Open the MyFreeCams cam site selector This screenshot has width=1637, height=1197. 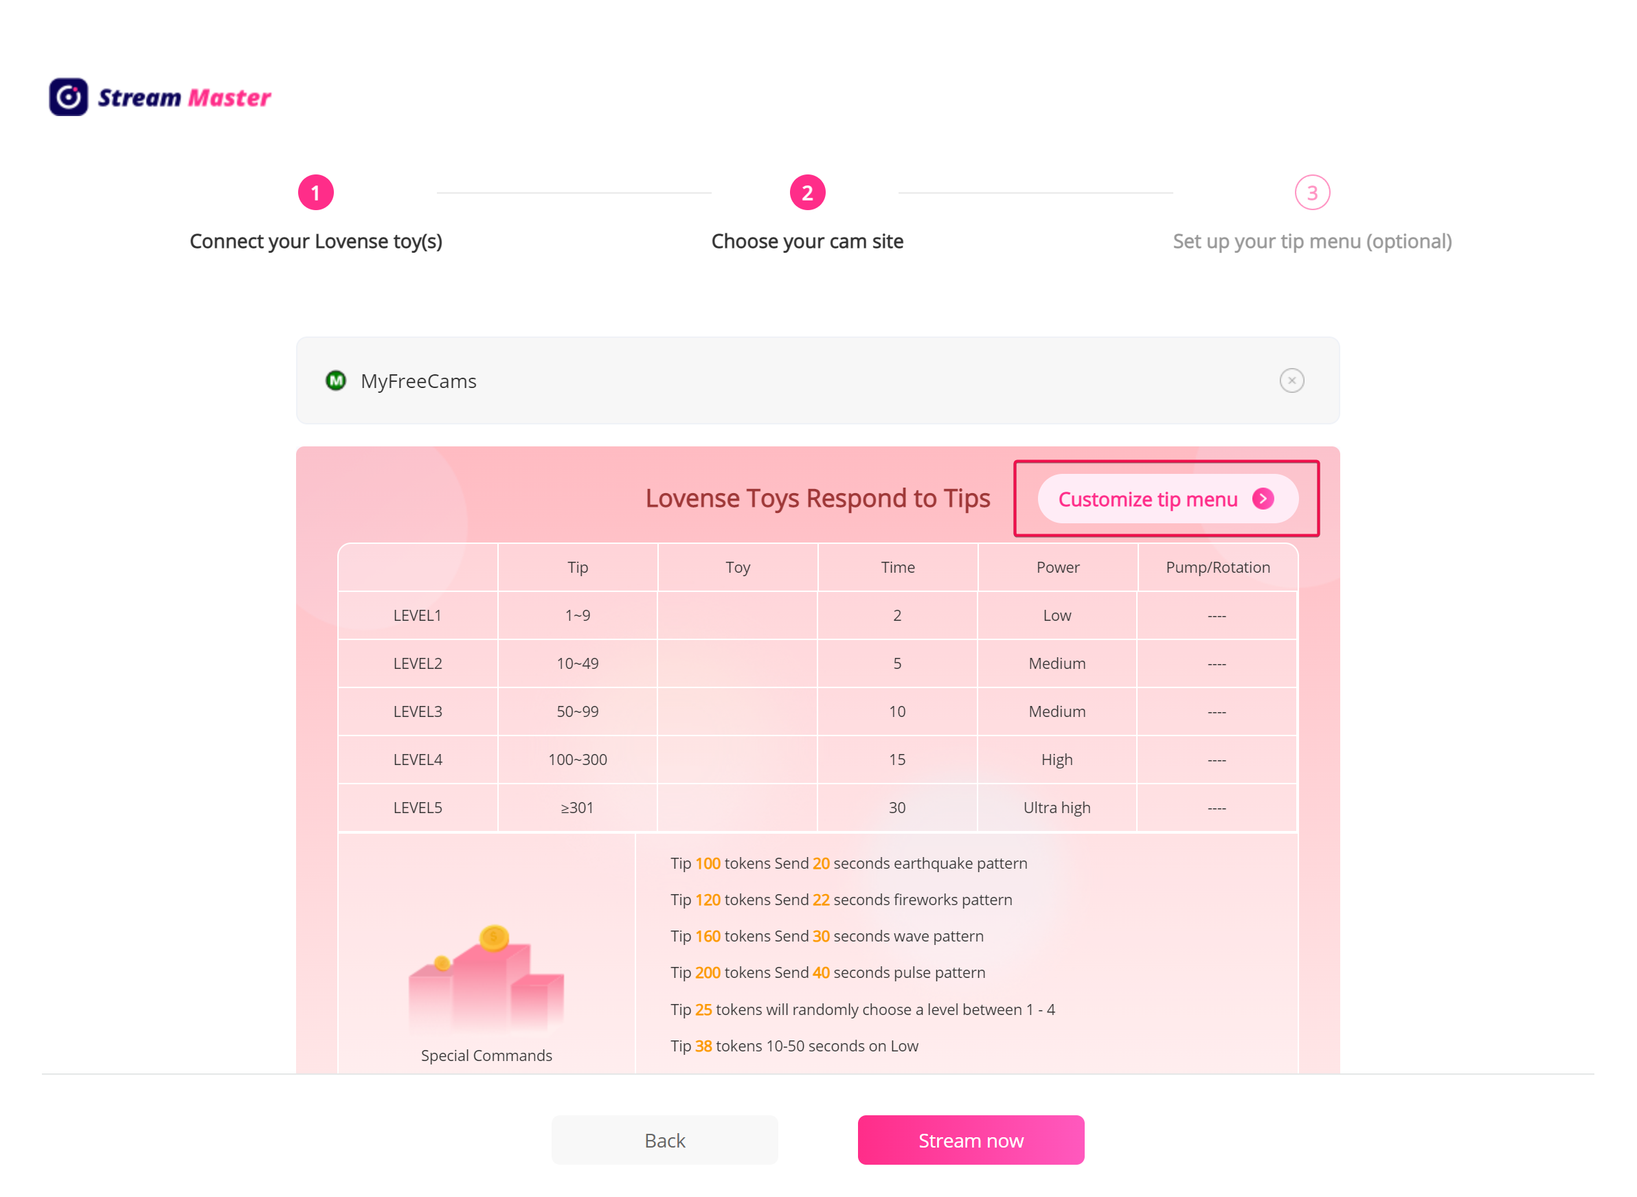817,380
